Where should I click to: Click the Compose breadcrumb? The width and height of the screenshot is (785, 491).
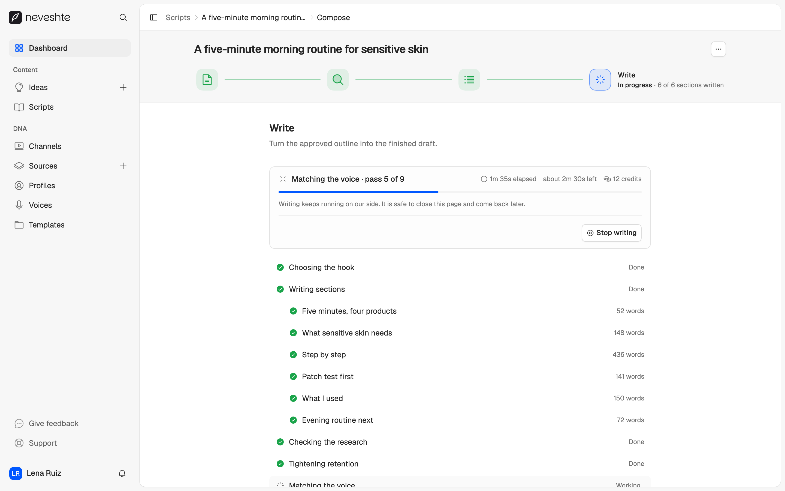point(333,17)
